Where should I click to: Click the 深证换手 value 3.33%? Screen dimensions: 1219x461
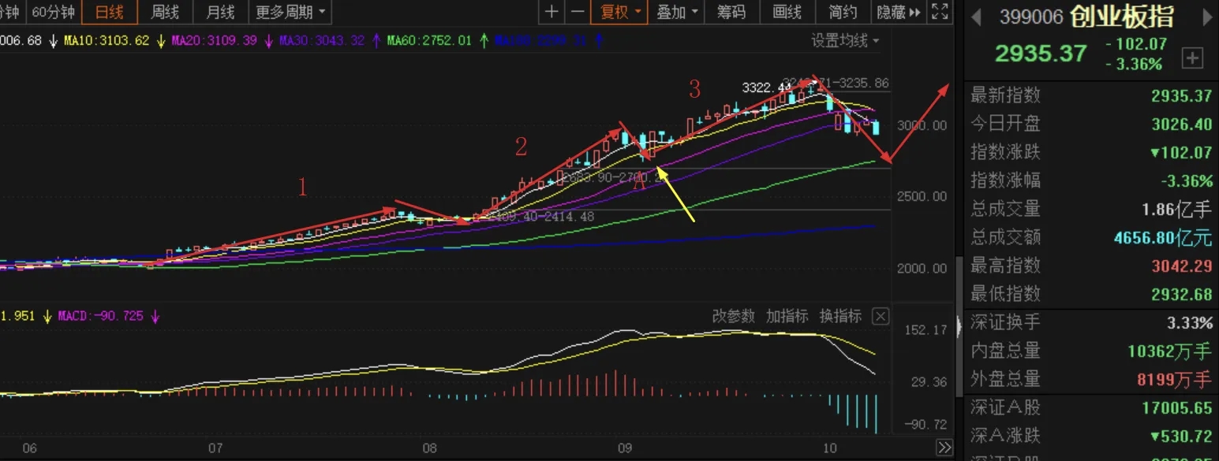(x=1190, y=322)
